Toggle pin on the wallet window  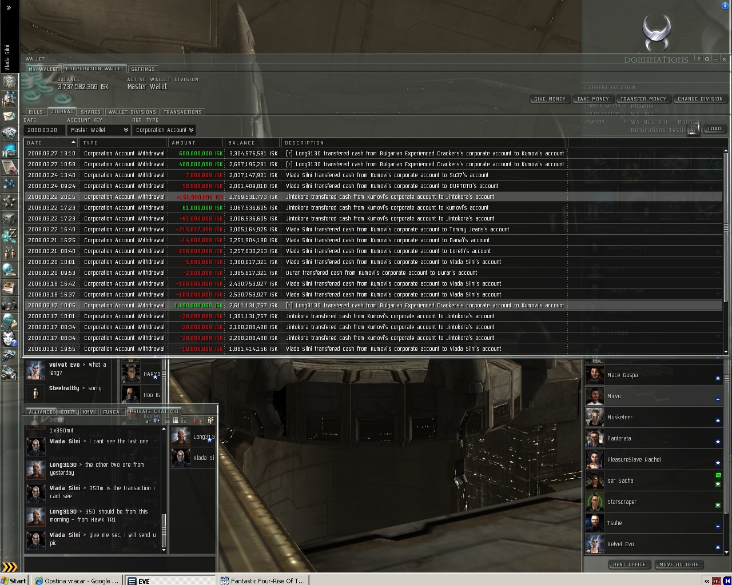pyautogui.click(x=707, y=59)
